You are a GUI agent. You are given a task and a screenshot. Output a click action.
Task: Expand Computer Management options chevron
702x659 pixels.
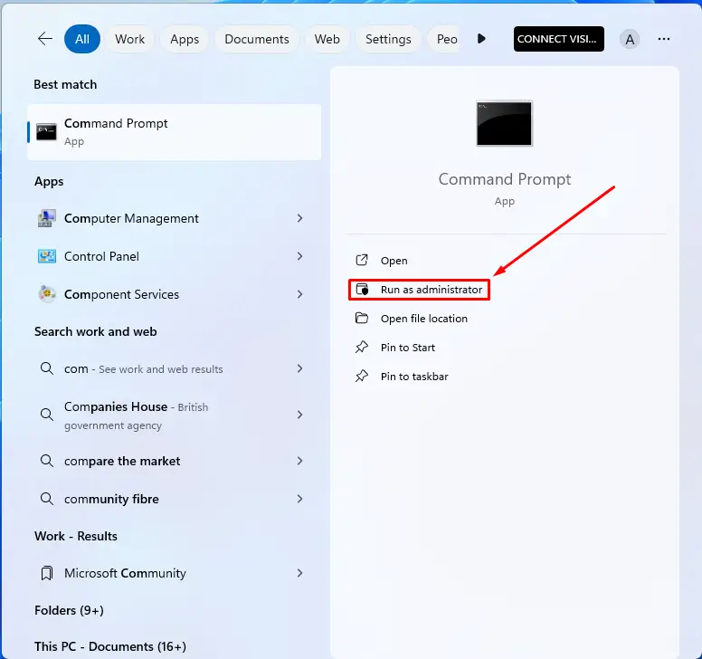coord(299,218)
